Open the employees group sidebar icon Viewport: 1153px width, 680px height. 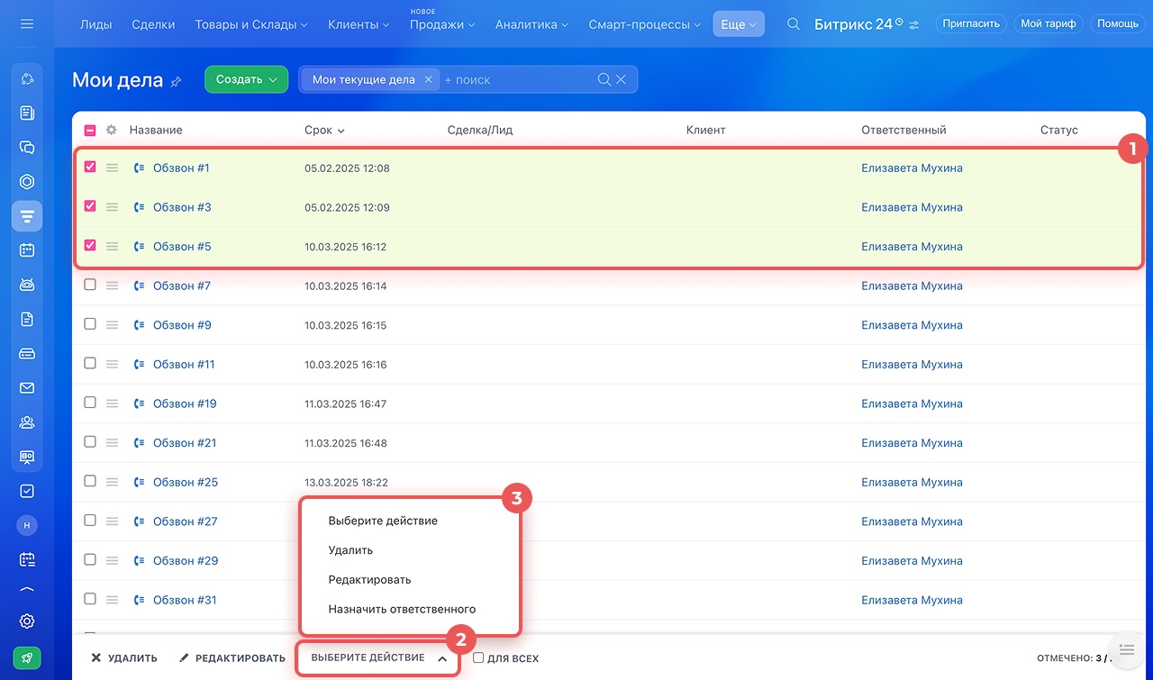[27, 422]
